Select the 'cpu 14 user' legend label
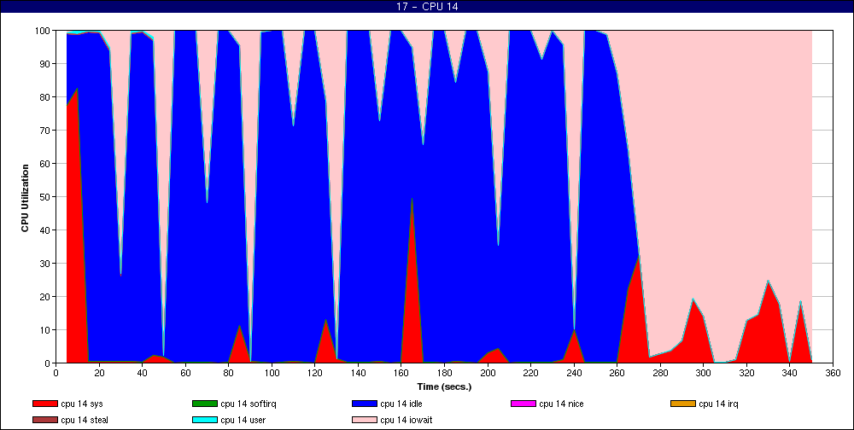This screenshot has width=854, height=430. (x=243, y=421)
